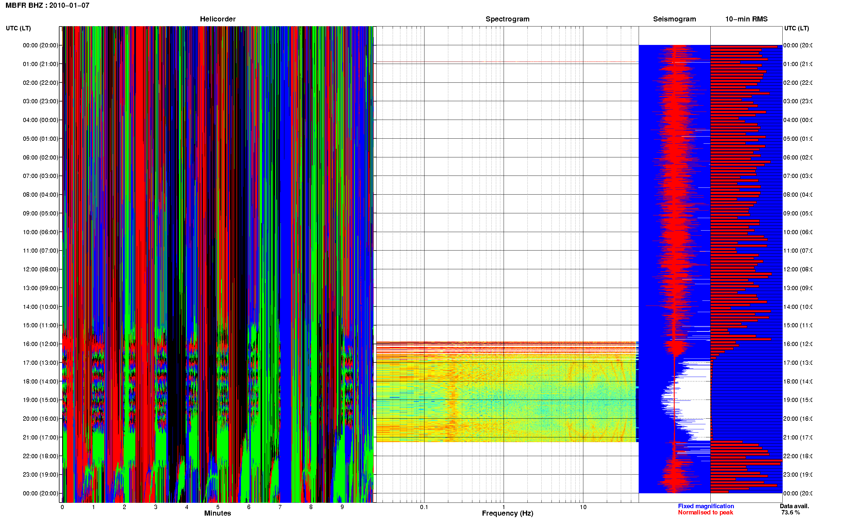Click left time label '08:00 (04:00)'

(40, 195)
